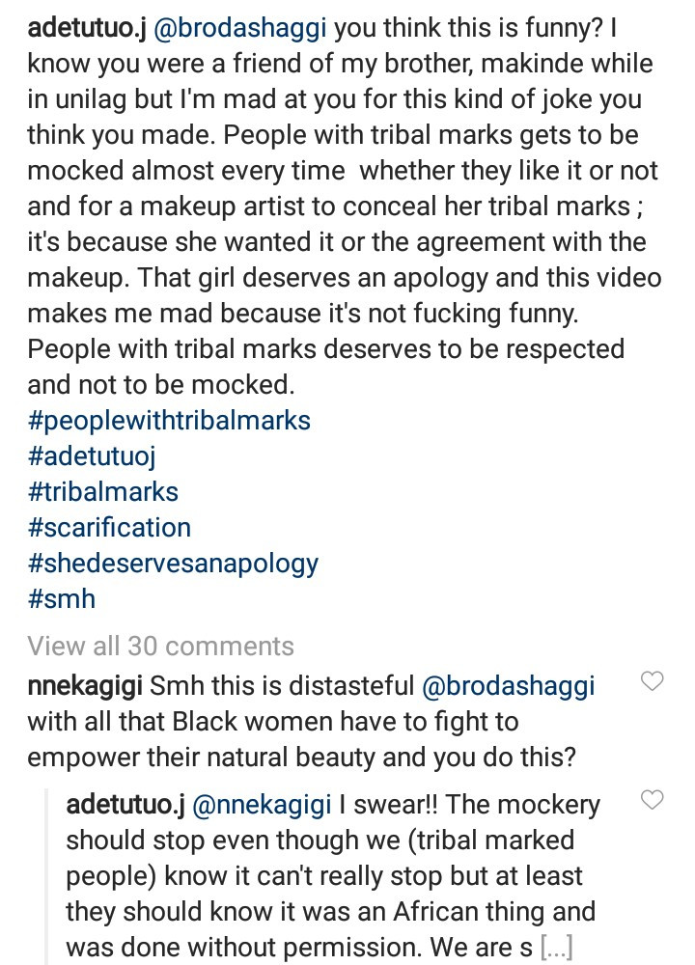Tap the vertical thread line beside reply

[x=46, y=873]
